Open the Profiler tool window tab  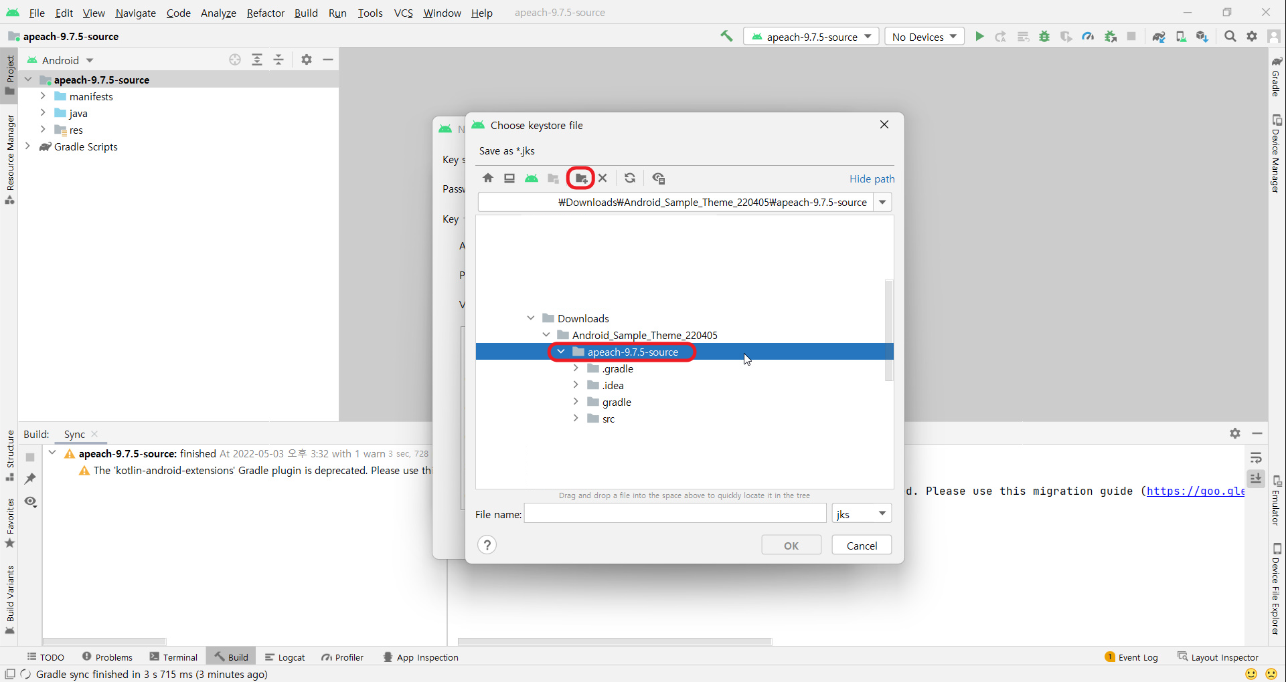pos(342,657)
